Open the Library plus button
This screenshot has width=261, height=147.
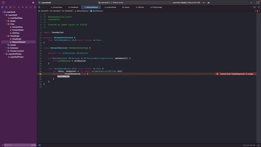click(251, 2)
